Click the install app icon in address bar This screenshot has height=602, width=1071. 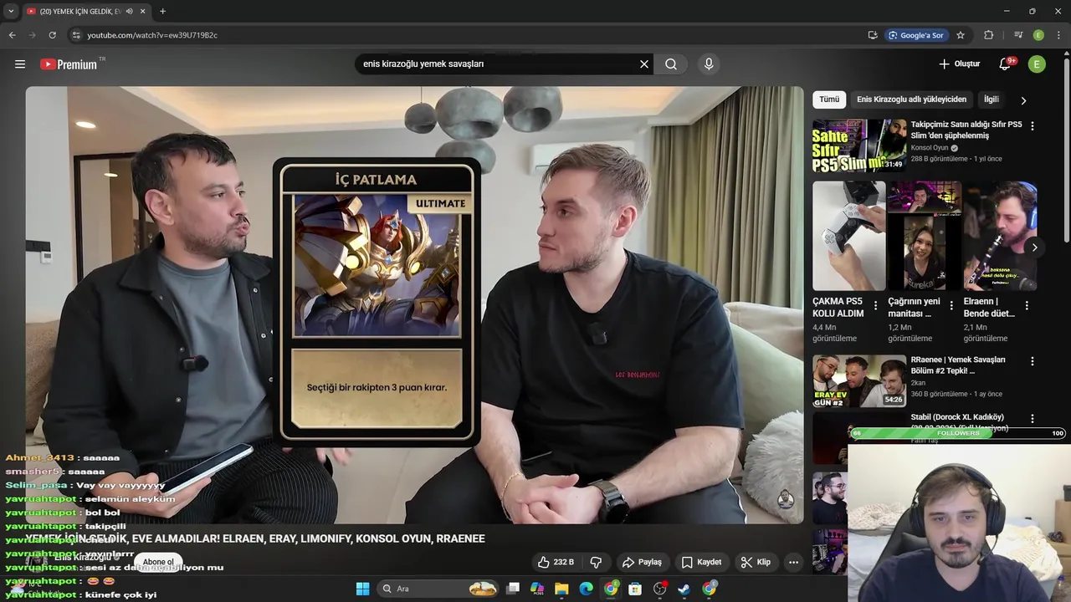tap(873, 35)
